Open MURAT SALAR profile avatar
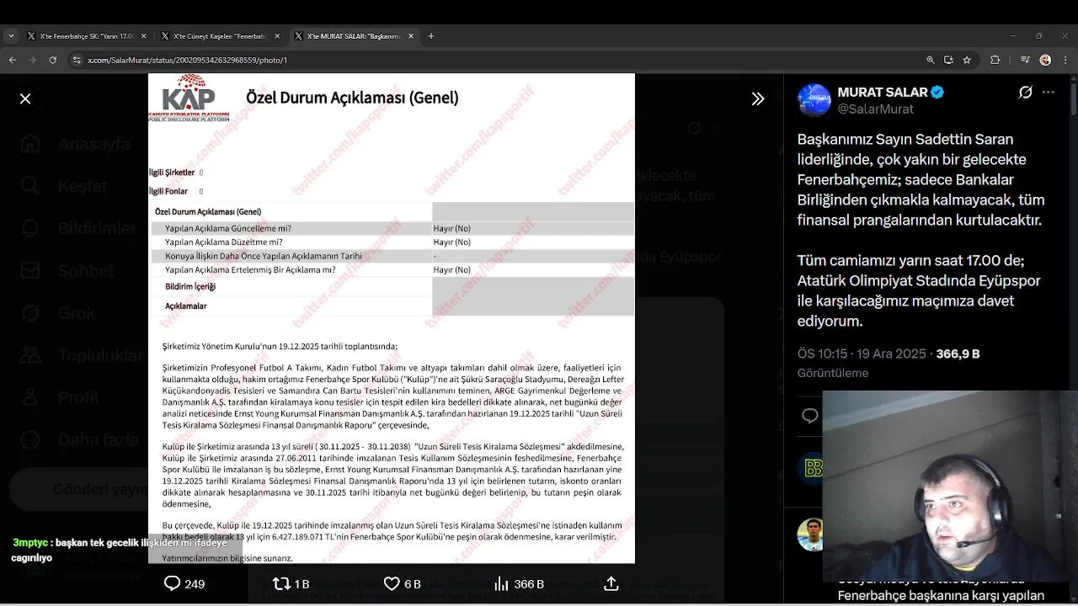Viewport: 1078px width, 606px height. tap(814, 100)
